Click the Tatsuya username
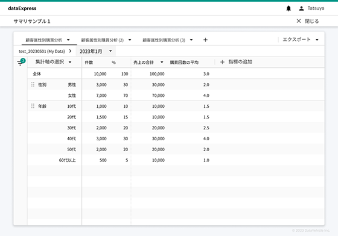Screen dimensions: 338x236 coord(316,8)
